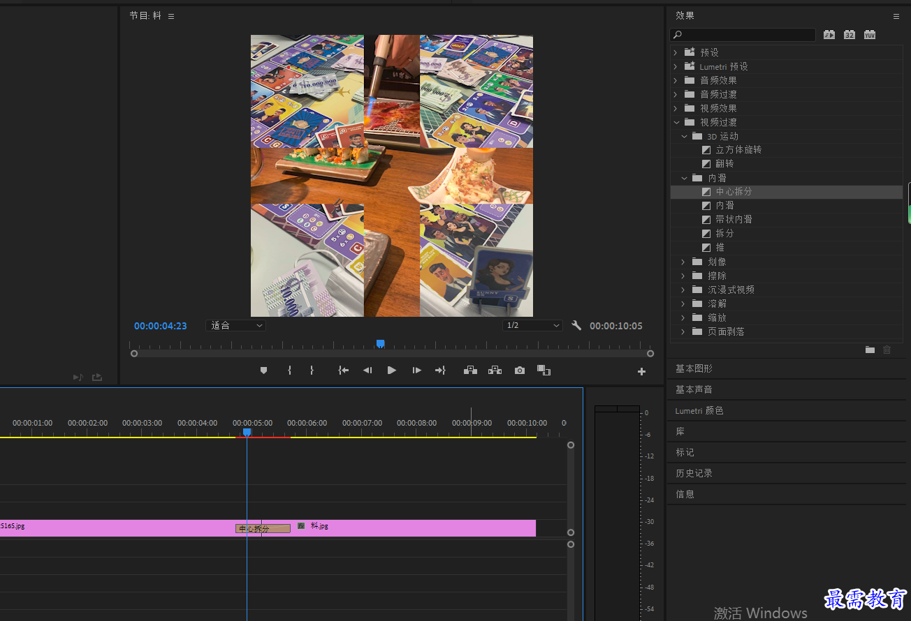Expand the 页面剥落 folder

683,331
